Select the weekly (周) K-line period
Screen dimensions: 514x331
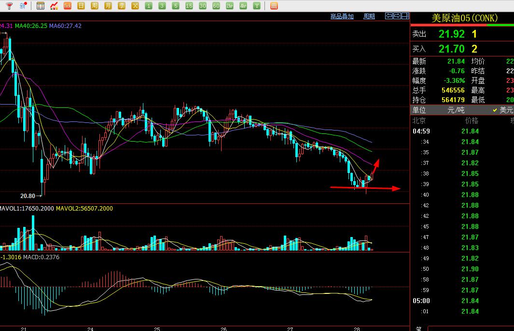tap(95, 6)
